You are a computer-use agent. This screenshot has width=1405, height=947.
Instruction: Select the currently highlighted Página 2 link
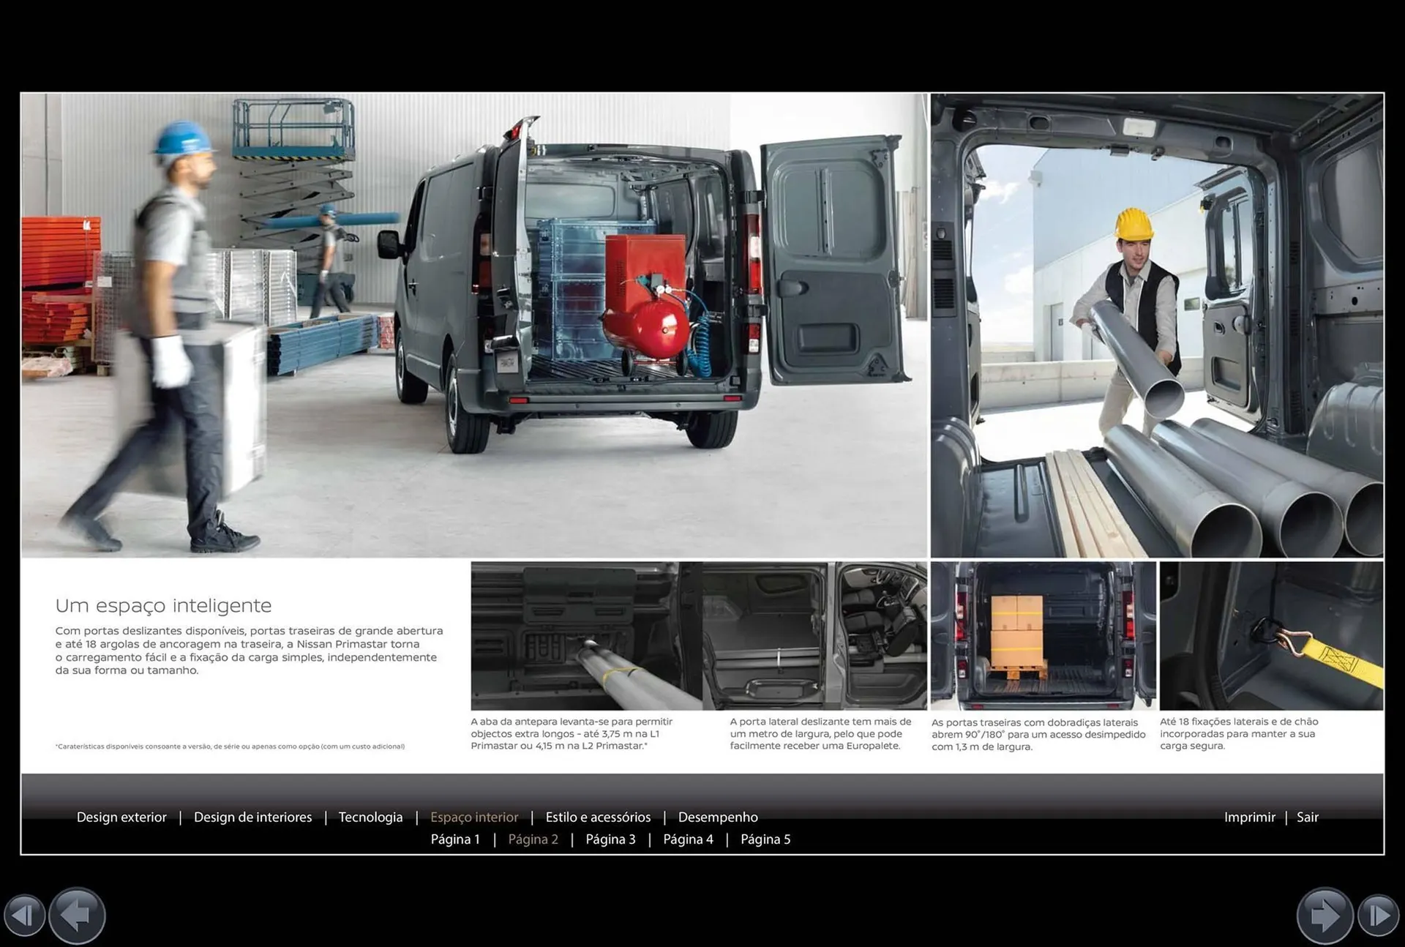click(x=533, y=839)
